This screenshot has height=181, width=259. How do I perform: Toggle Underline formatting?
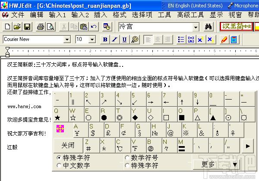coord(125,40)
